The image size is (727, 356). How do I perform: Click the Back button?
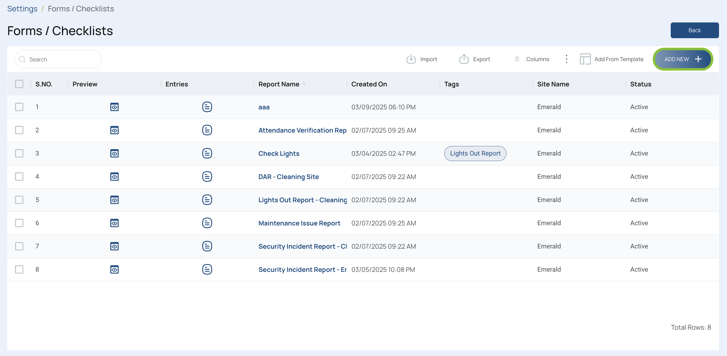[x=694, y=30]
